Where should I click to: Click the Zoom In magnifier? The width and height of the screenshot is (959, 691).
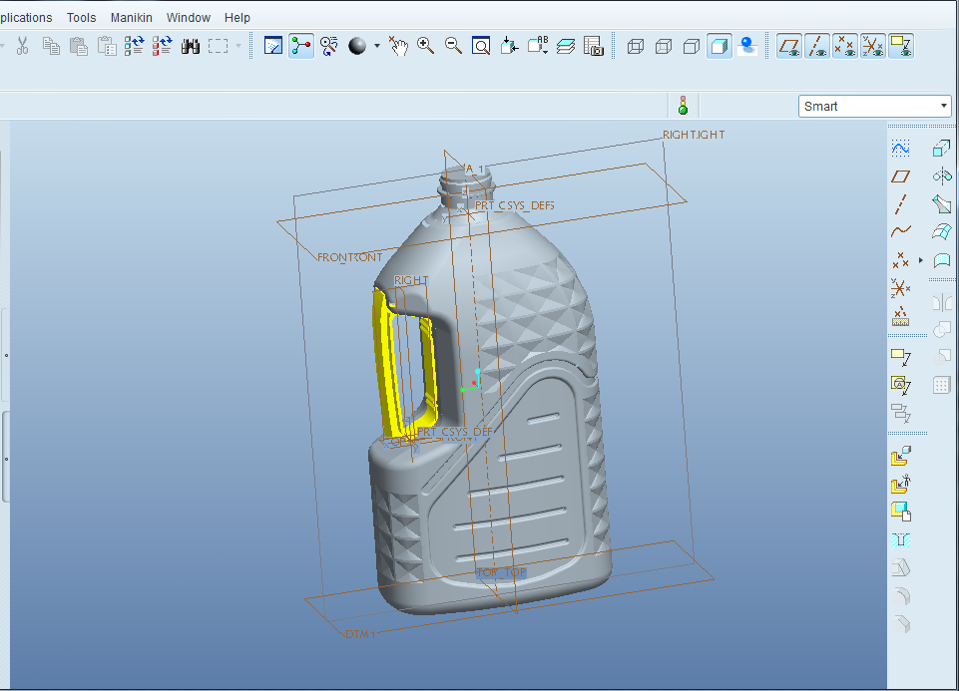425,46
